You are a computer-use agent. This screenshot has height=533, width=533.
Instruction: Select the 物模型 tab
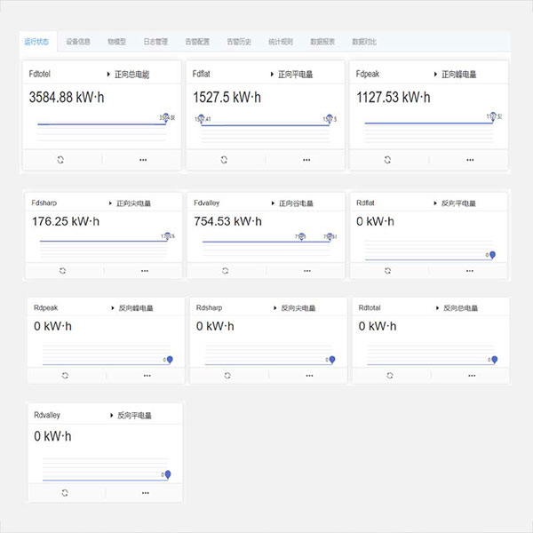pos(116,41)
